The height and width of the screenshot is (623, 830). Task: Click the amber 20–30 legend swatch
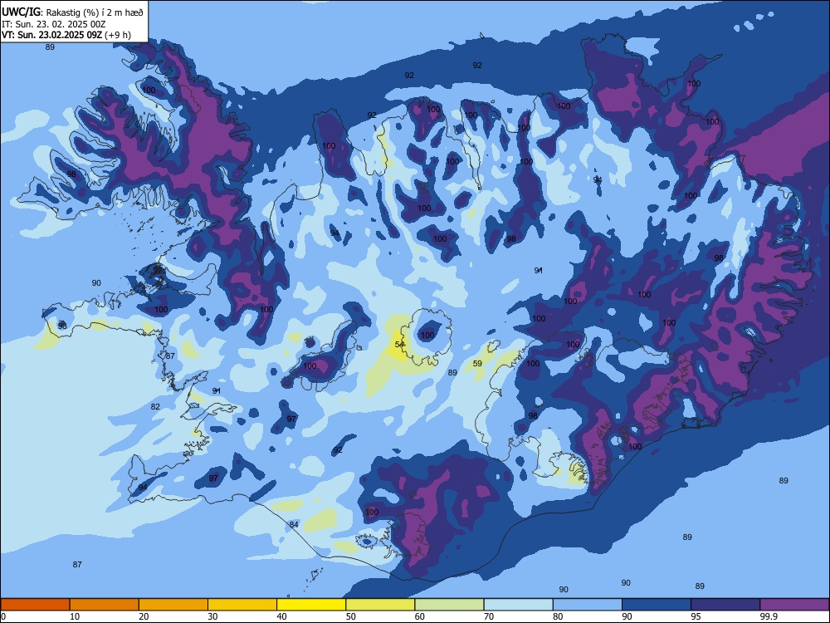[173, 605]
